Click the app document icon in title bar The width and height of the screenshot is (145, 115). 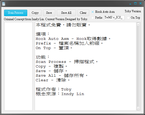click(4, 4)
